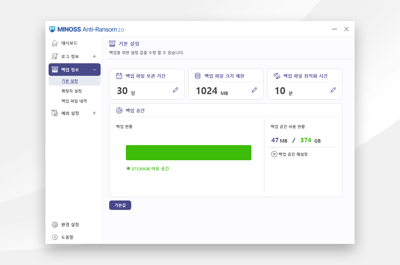
Task: Click the 기본 설정 header archive icon
Action: tap(112, 43)
